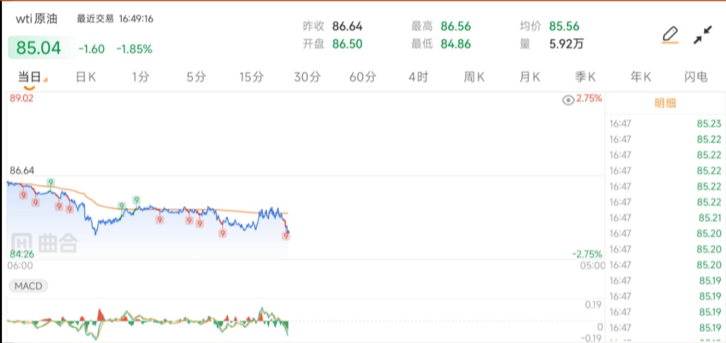Switch to the 日K tab

[x=85, y=77]
